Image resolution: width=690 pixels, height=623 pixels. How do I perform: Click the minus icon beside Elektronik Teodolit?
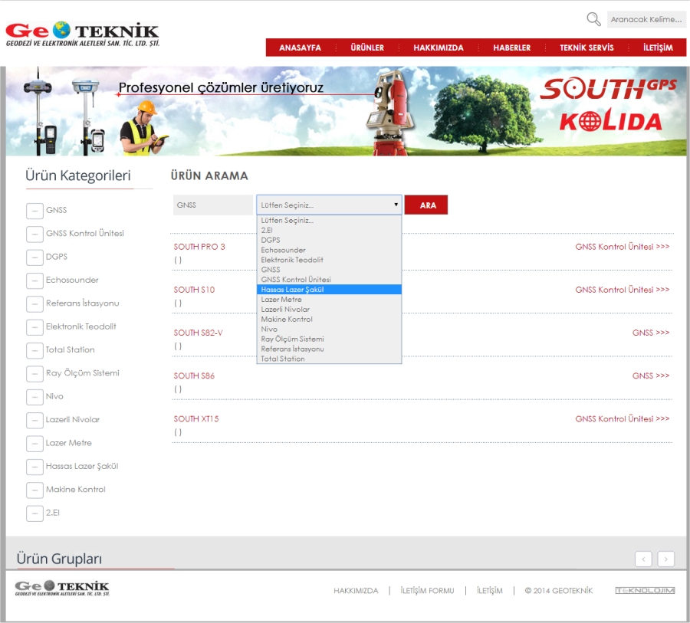tap(34, 327)
